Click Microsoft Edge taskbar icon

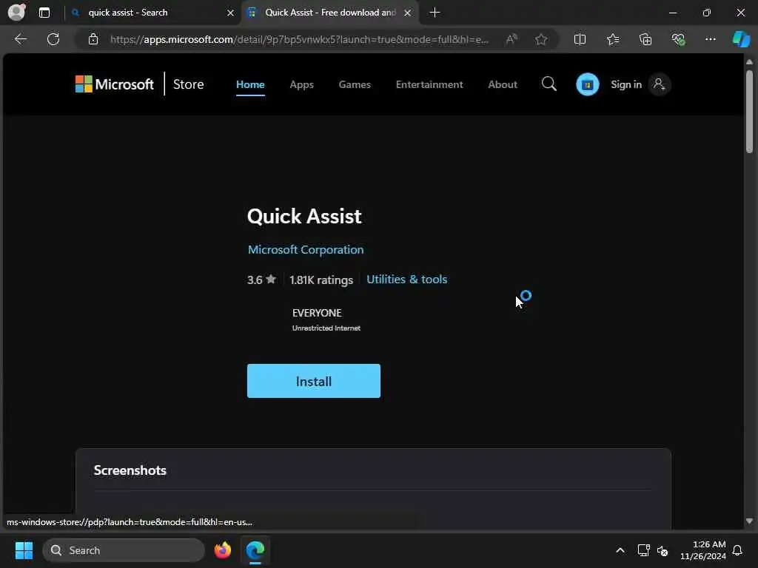[255, 550]
